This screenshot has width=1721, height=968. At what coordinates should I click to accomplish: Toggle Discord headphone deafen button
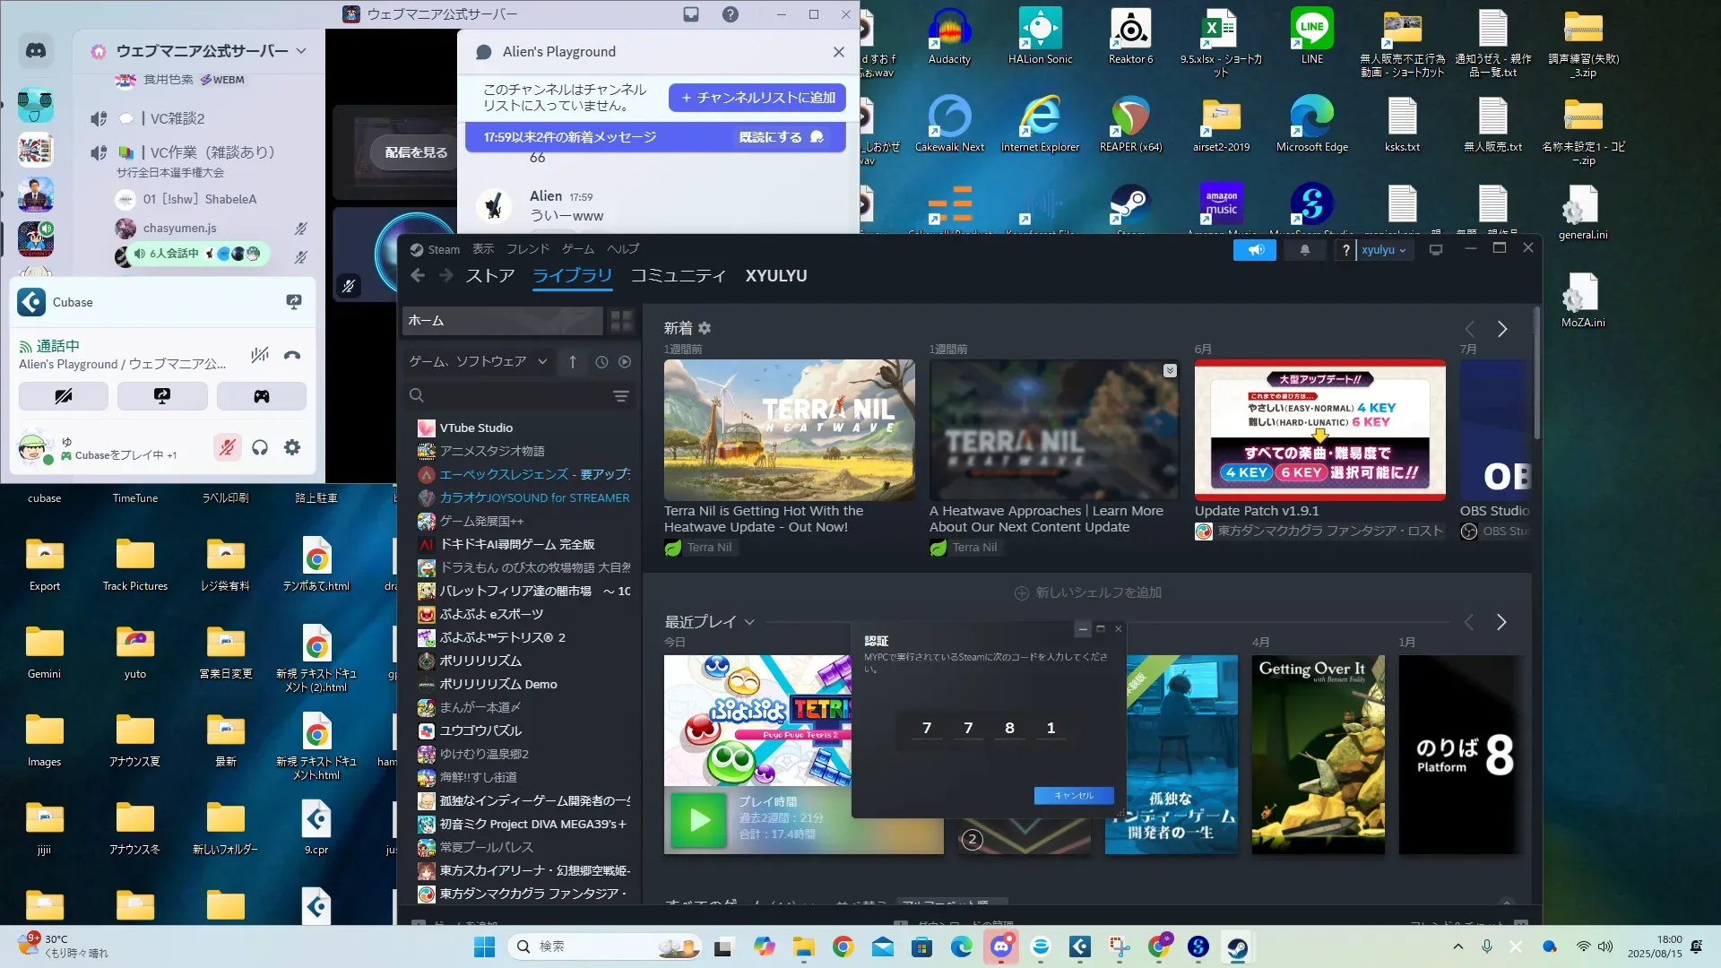[260, 447]
